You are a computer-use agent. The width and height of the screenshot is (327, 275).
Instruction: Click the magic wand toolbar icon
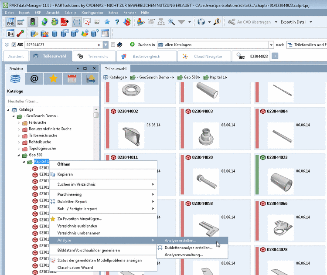(171, 22)
